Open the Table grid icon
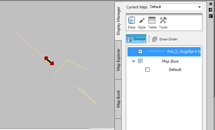Screen dimensions: 215x130 point(152,23)
